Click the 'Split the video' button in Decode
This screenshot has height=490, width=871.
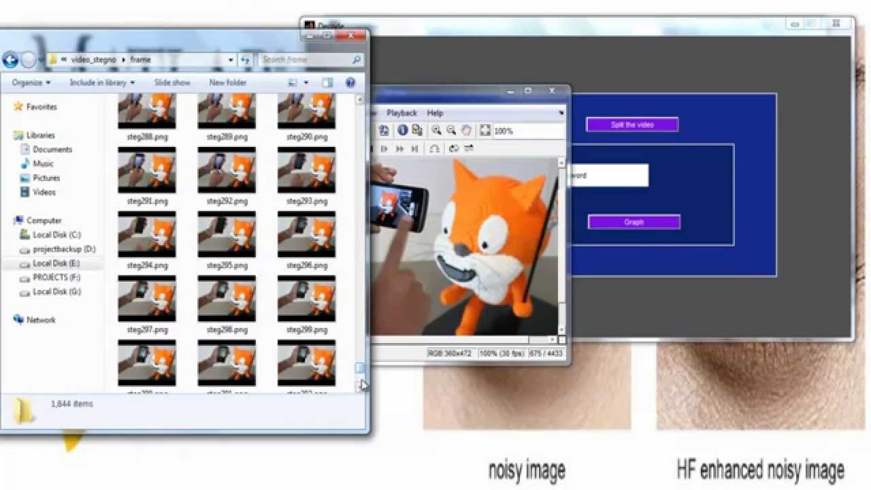coord(632,125)
